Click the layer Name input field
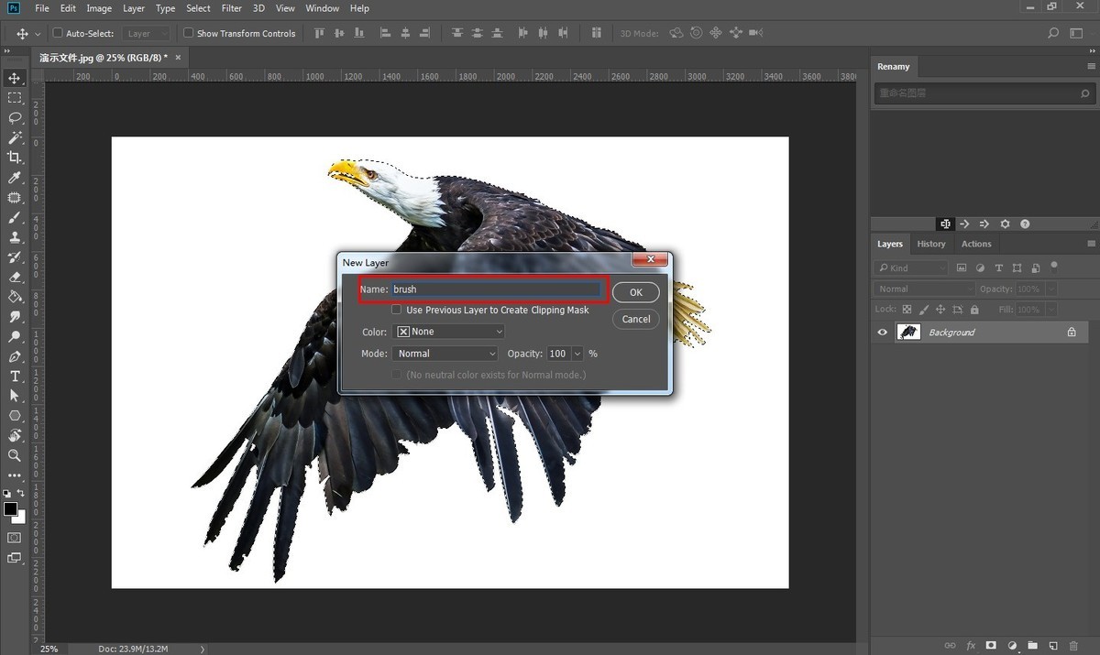1100x655 pixels. pos(495,289)
